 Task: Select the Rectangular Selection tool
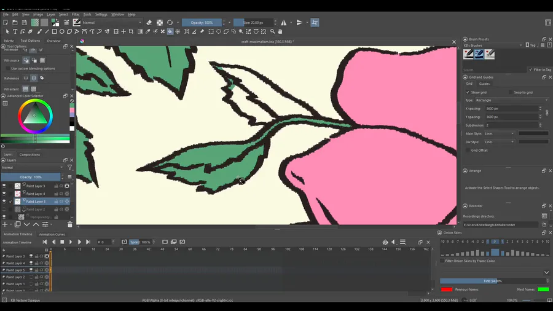[x=211, y=32]
